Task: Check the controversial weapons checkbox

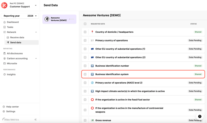Action: click(85, 110)
